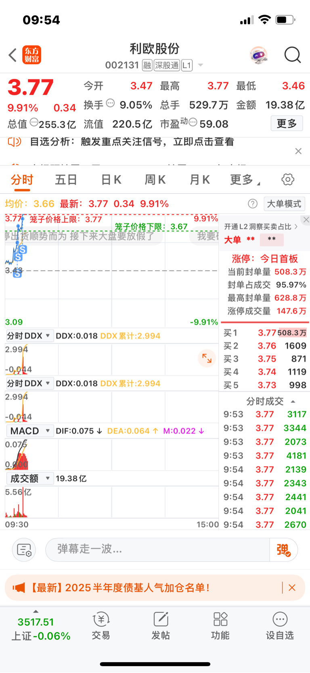Tap info icon beside 市盈
Image resolution: width=310 pixels, height=673 pixels.
(x=193, y=122)
